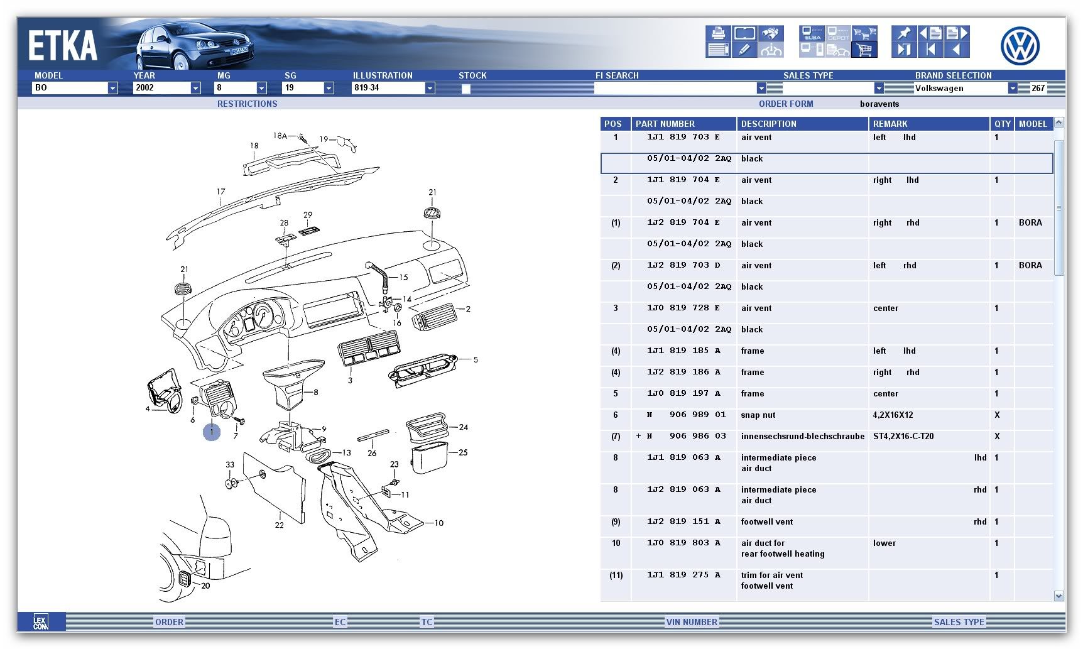Image resolution: width=1083 pixels, height=649 pixels.
Task: Click the pushpin bookmark icon
Action: 904,33
